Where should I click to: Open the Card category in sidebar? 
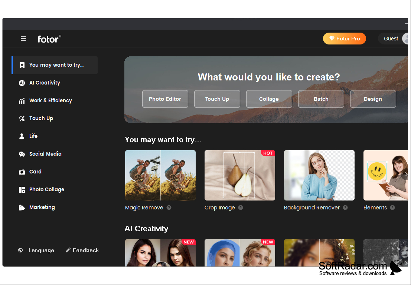(35, 172)
